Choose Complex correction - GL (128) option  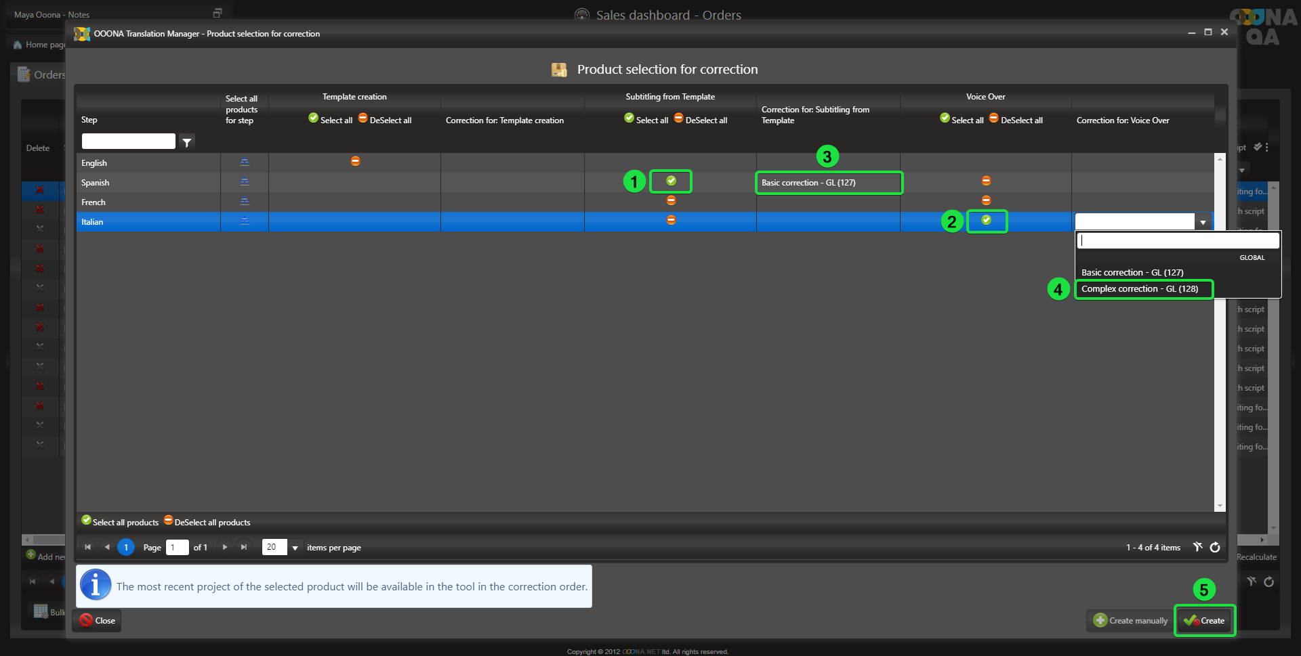1140,289
